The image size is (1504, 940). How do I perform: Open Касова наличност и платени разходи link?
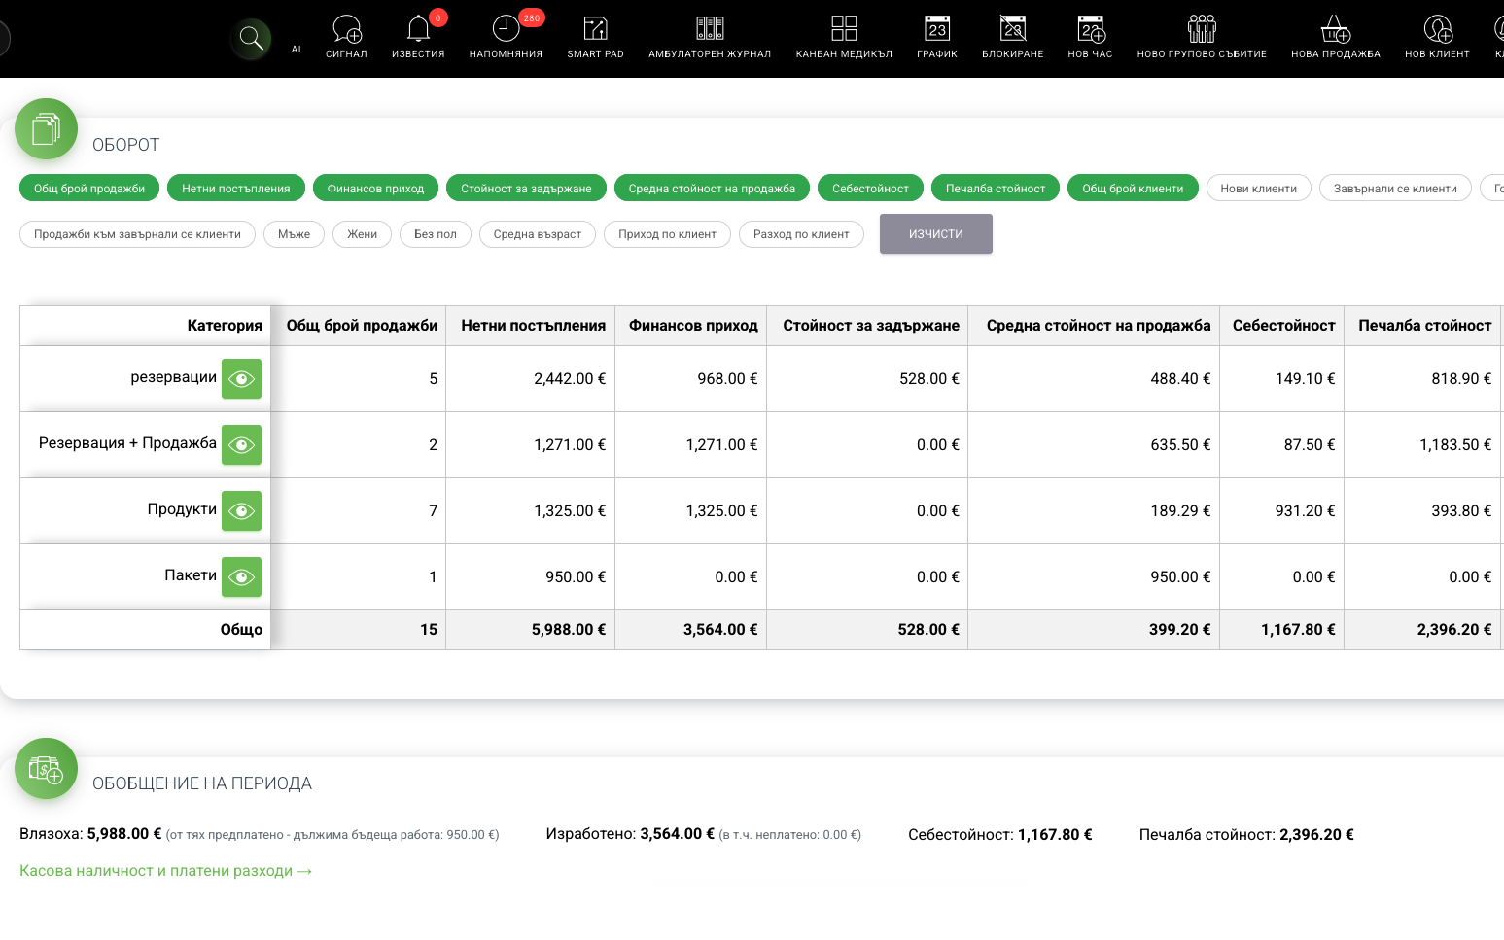(166, 871)
